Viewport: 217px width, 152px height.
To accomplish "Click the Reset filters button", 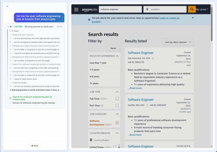I will click(113, 48).
